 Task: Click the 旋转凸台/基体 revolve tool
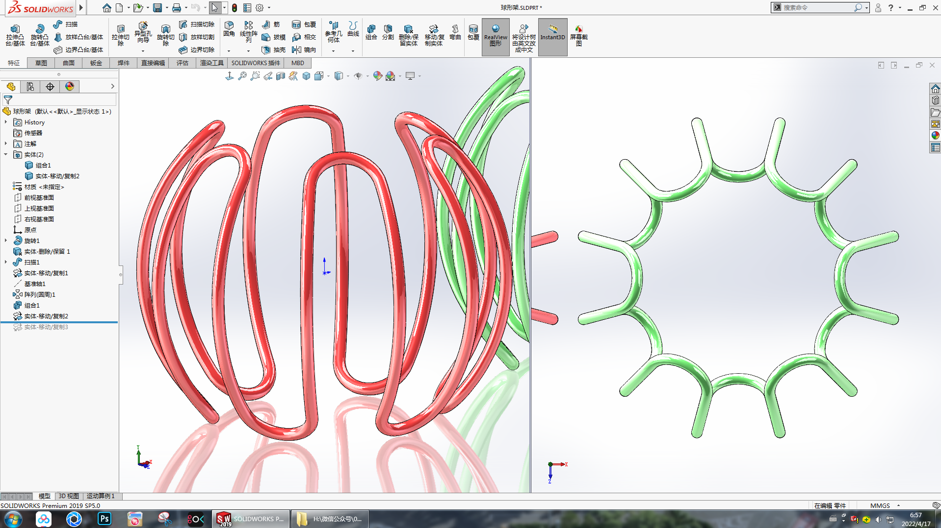(39, 36)
